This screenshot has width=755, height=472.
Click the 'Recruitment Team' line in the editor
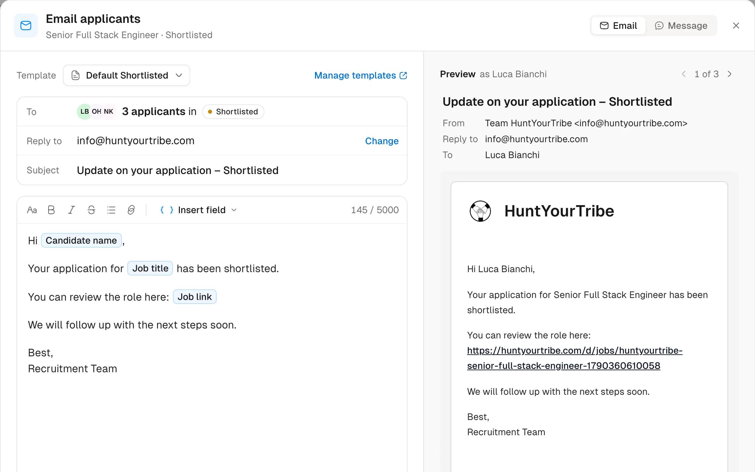[73, 369]
